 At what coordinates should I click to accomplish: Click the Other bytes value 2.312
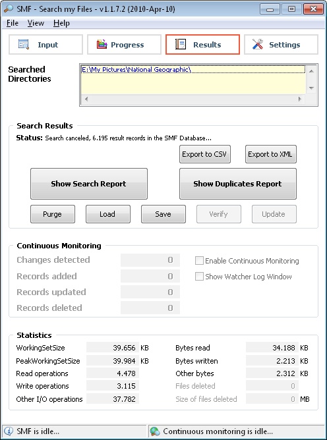pos(272,373)
